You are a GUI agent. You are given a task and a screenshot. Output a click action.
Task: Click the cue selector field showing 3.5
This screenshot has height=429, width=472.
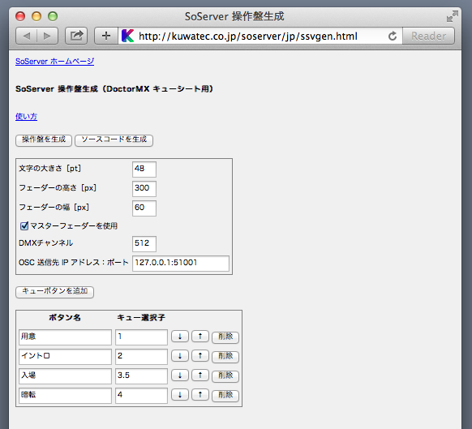coord(141,376)
